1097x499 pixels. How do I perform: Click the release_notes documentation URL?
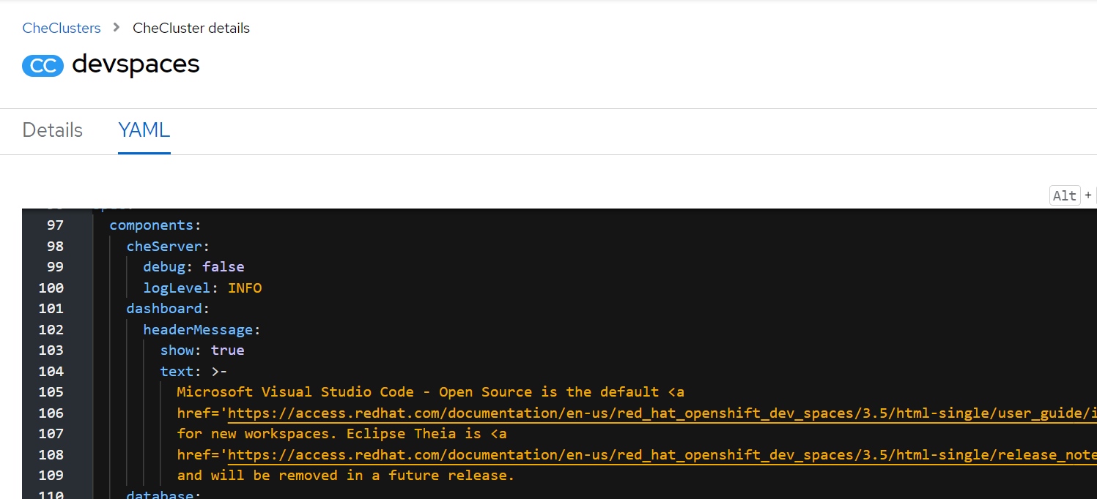660,454
